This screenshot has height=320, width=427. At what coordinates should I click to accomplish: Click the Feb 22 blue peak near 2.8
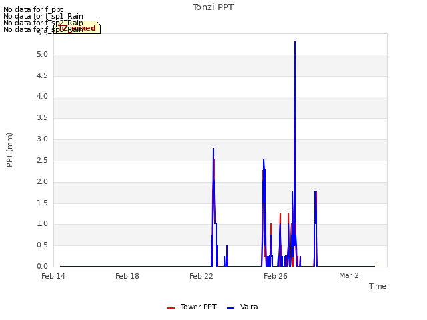213,149
